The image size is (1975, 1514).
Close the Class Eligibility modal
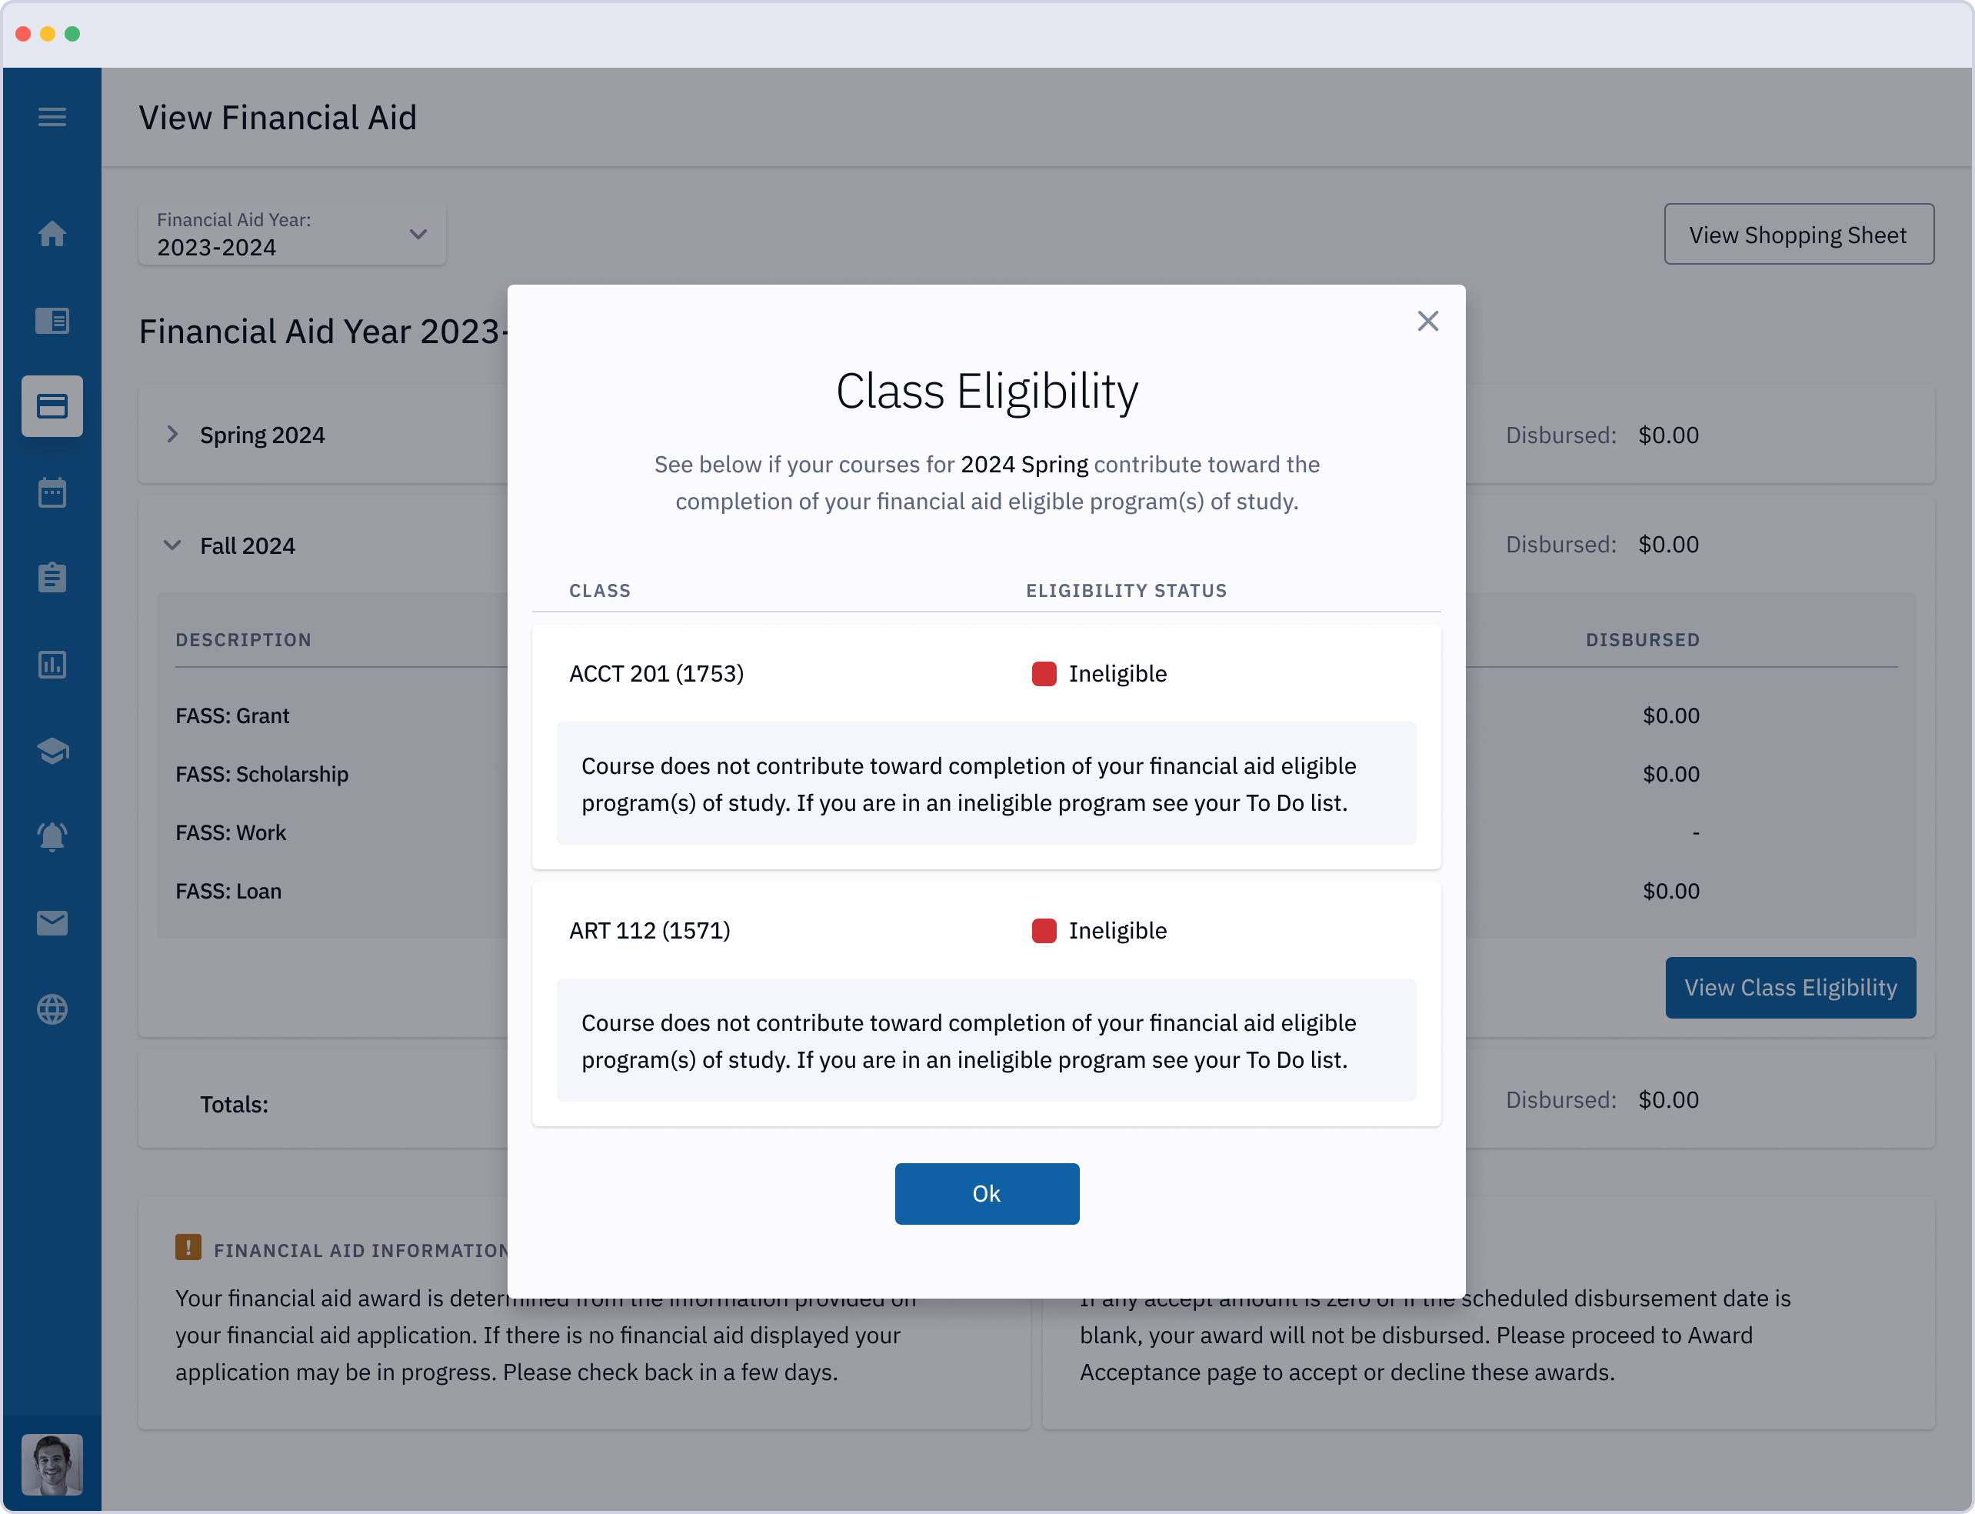pyautogui.click(x=1428, y=322)
